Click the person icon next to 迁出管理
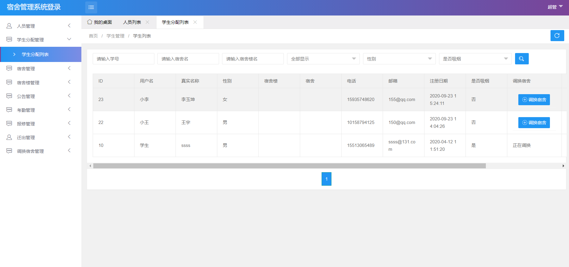 click(9, 137)
